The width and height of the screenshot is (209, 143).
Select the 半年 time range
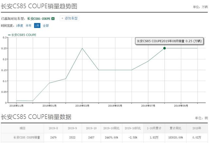28,26
